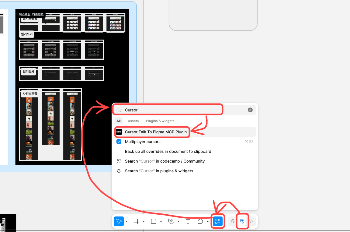
Task: Switch to the Assets tab
Action: click(x=133, y=121)
